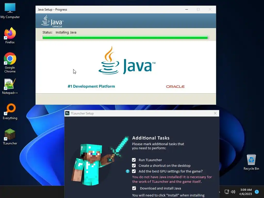Screen dimensions: 264x198
Task: Select the Everything search desktop shortcut
Action: click(10, 111)
